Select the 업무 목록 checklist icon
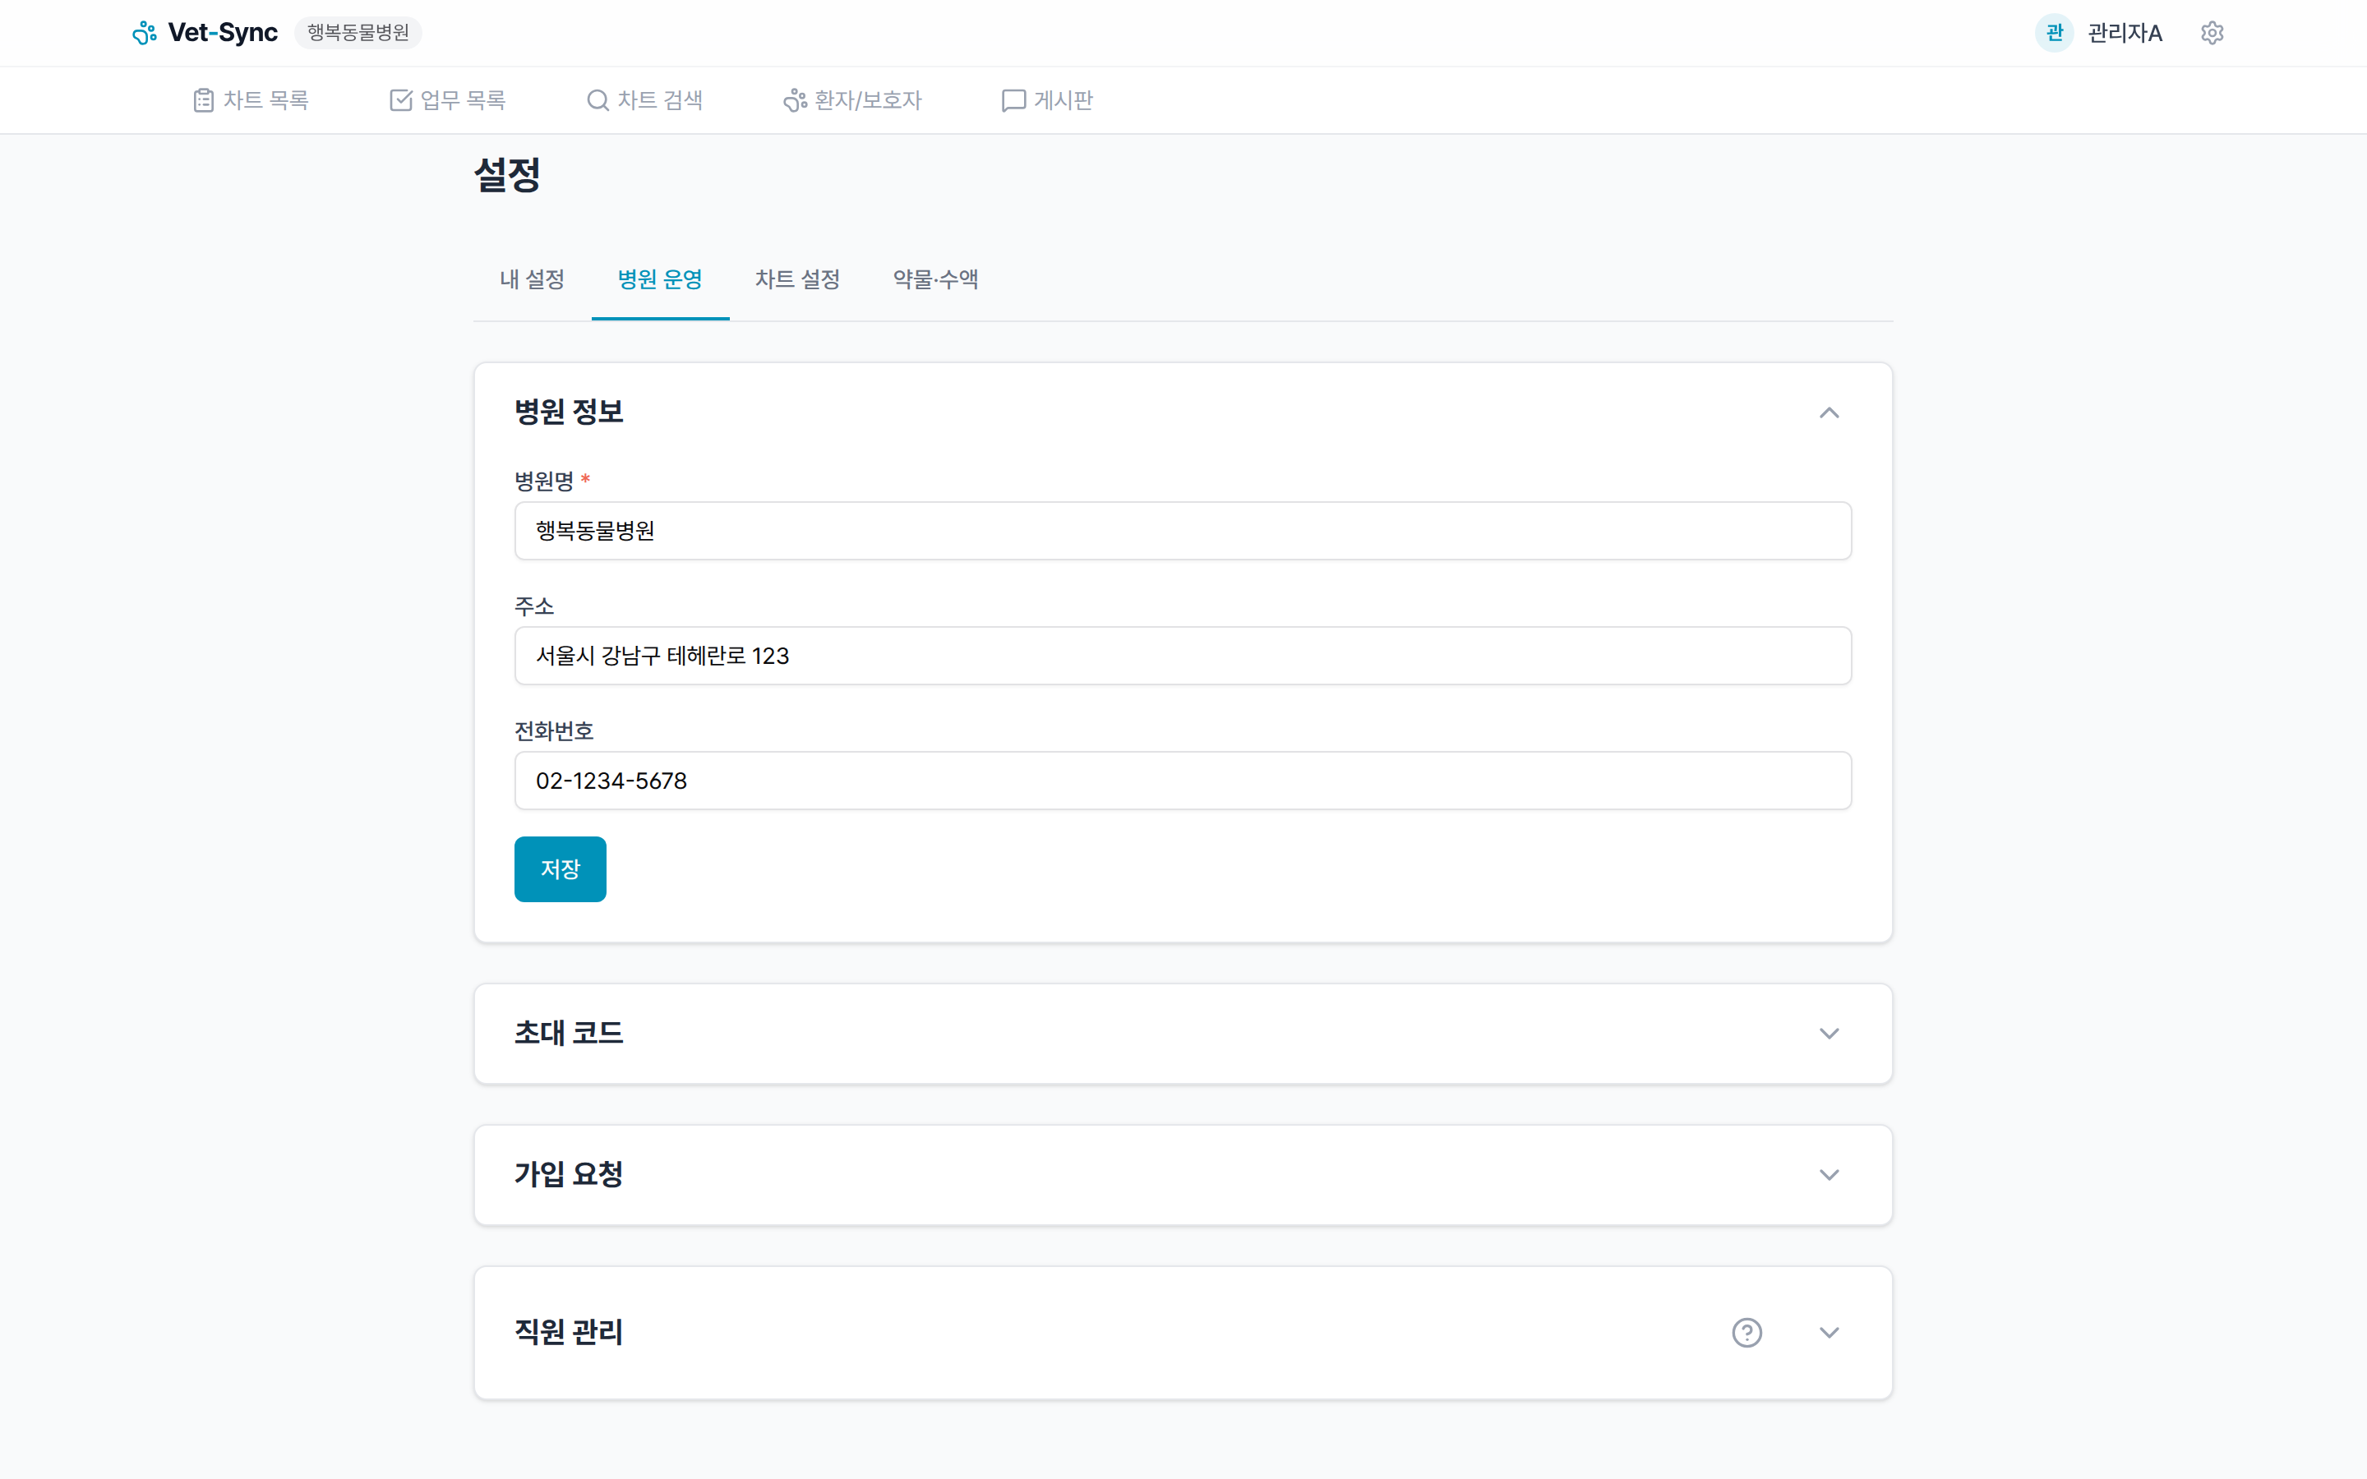Image resolution: width=2367 pixels, height=1479 pixels. point(401,99)
